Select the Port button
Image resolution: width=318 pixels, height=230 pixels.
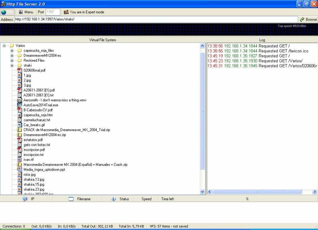[41, 12]
